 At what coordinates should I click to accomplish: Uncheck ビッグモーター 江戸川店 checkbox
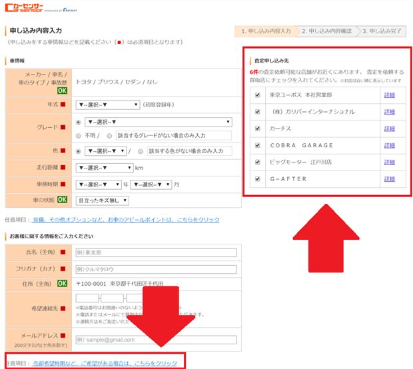point(258,163)
